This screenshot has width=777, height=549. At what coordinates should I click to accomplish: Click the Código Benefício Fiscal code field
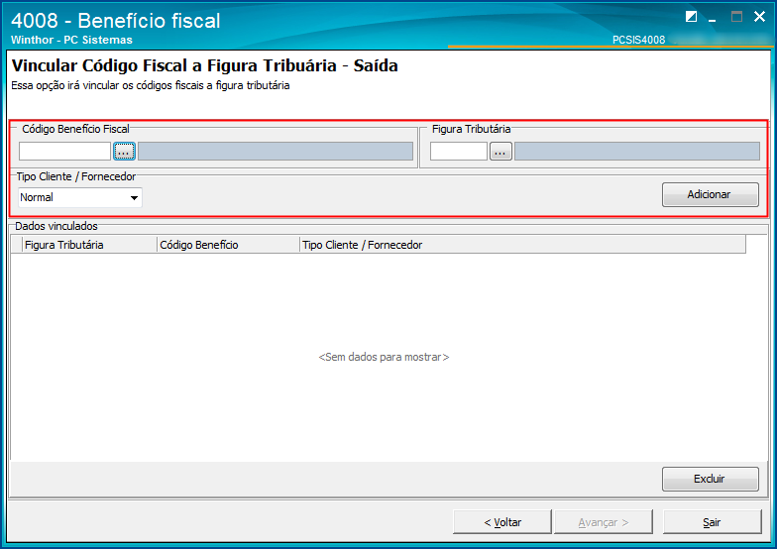[64, 151]
